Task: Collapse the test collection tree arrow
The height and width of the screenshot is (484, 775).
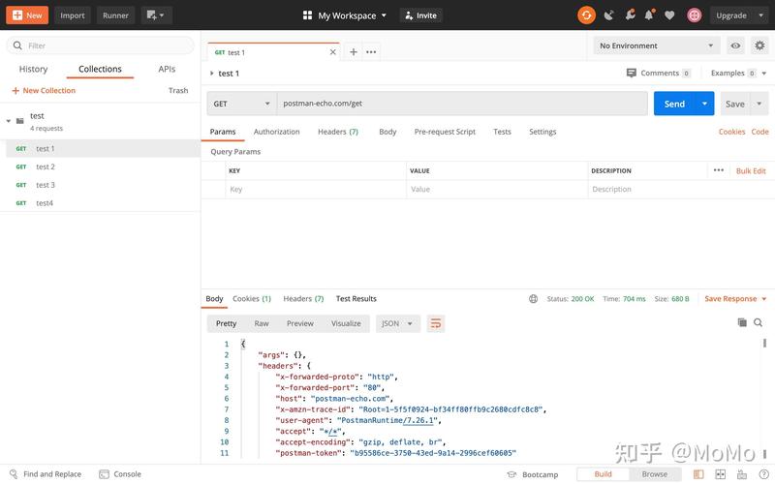Action: coord(9,121)
